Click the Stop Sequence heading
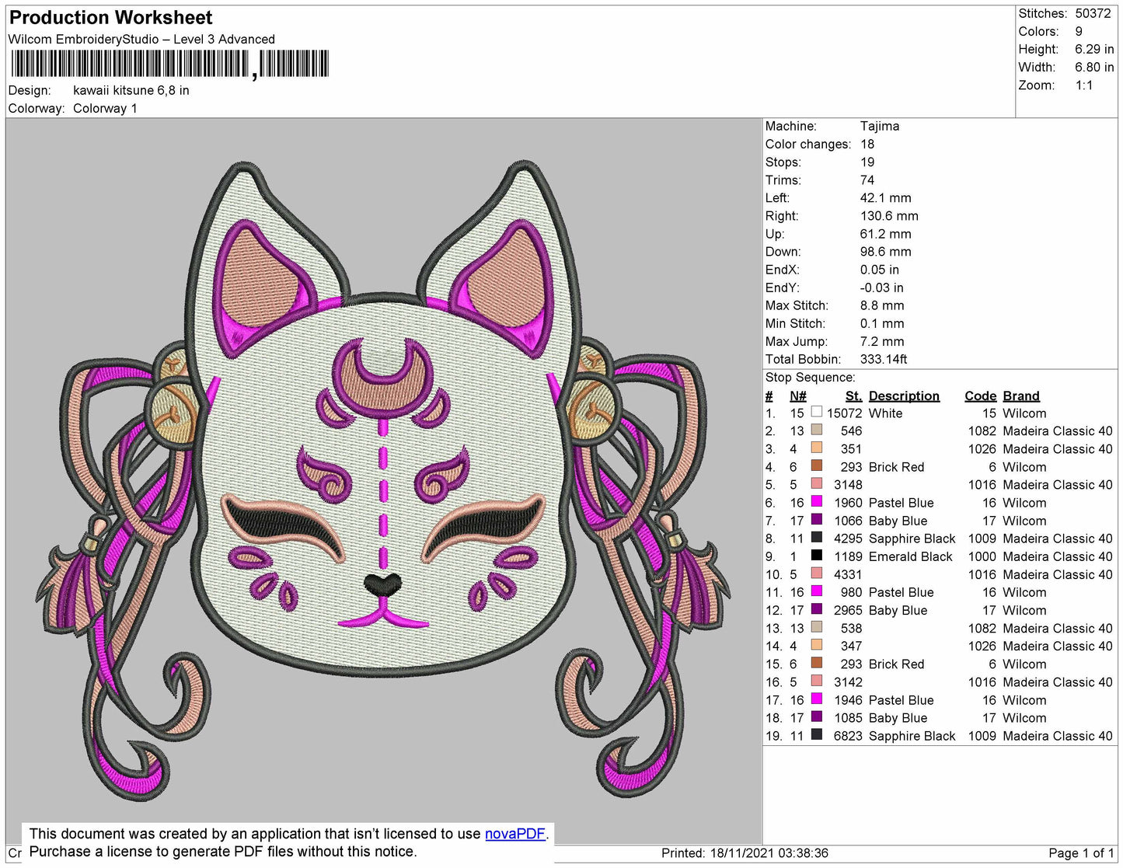This screenshot has width=1123, height=868. point(810,377)
